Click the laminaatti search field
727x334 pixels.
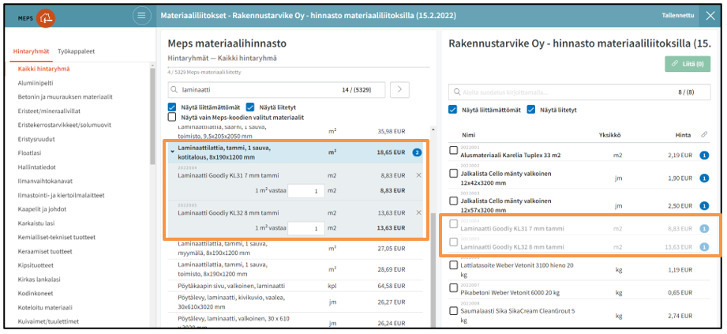click(276, 89)
